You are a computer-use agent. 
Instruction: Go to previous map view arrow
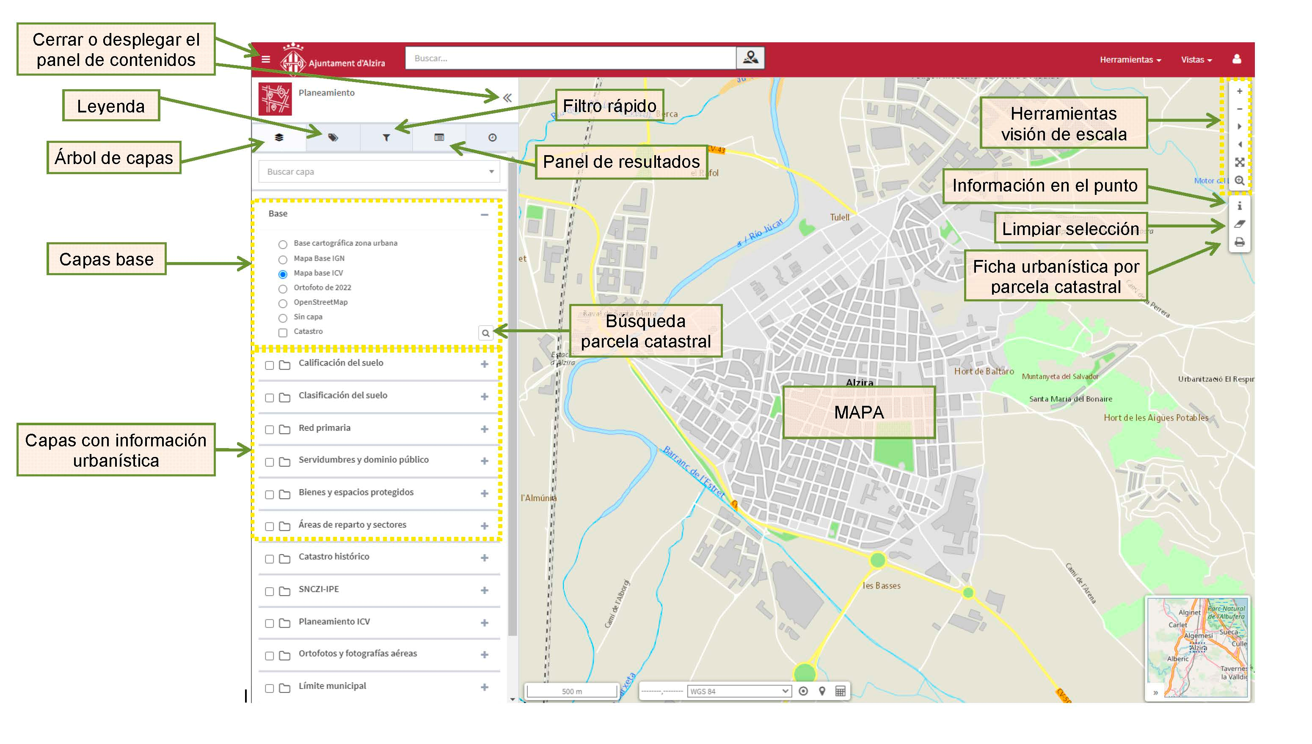point(1239,145)
